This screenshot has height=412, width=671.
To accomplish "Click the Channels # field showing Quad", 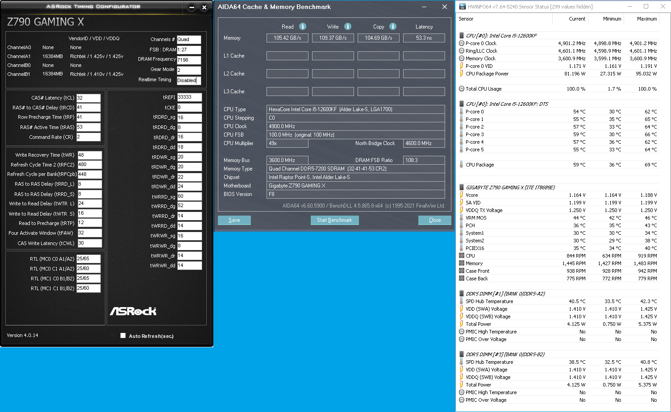I will pyautogui.click(x=189, y=39).
